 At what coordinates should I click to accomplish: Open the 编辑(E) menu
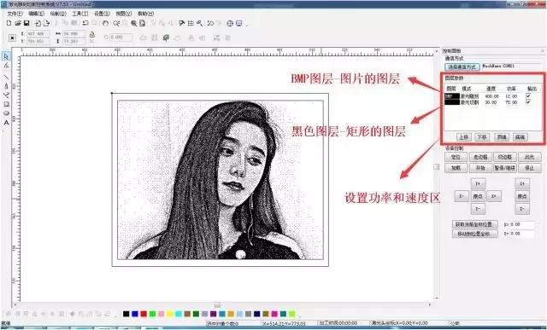tap(36, 14)
